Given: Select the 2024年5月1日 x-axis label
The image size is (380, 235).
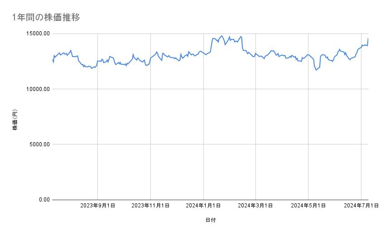Looking at the screenshot, I should [x=308, y=206].
